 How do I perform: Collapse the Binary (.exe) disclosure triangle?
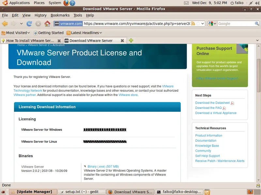point(85,166)
